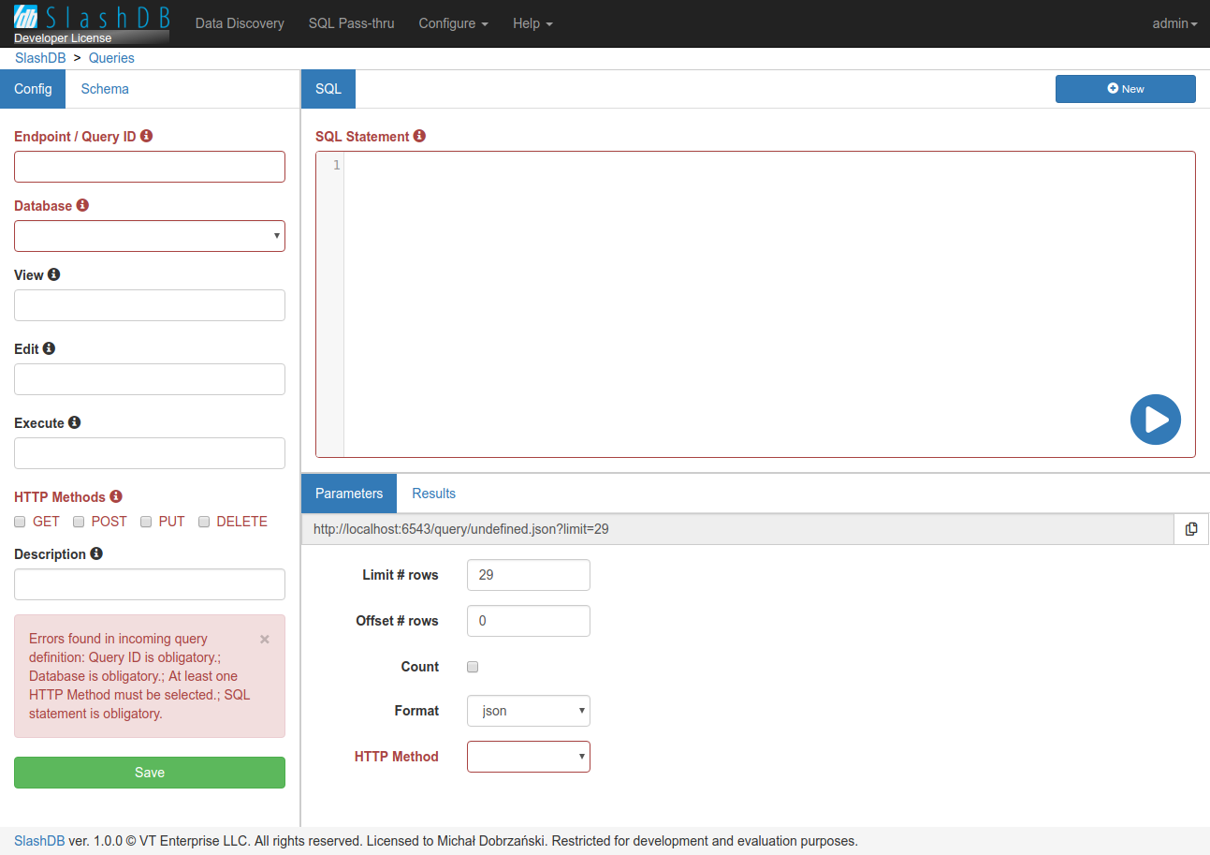Focus the Limit # rows input field
Screen dimensions: 1210x855
click(528, 575)
